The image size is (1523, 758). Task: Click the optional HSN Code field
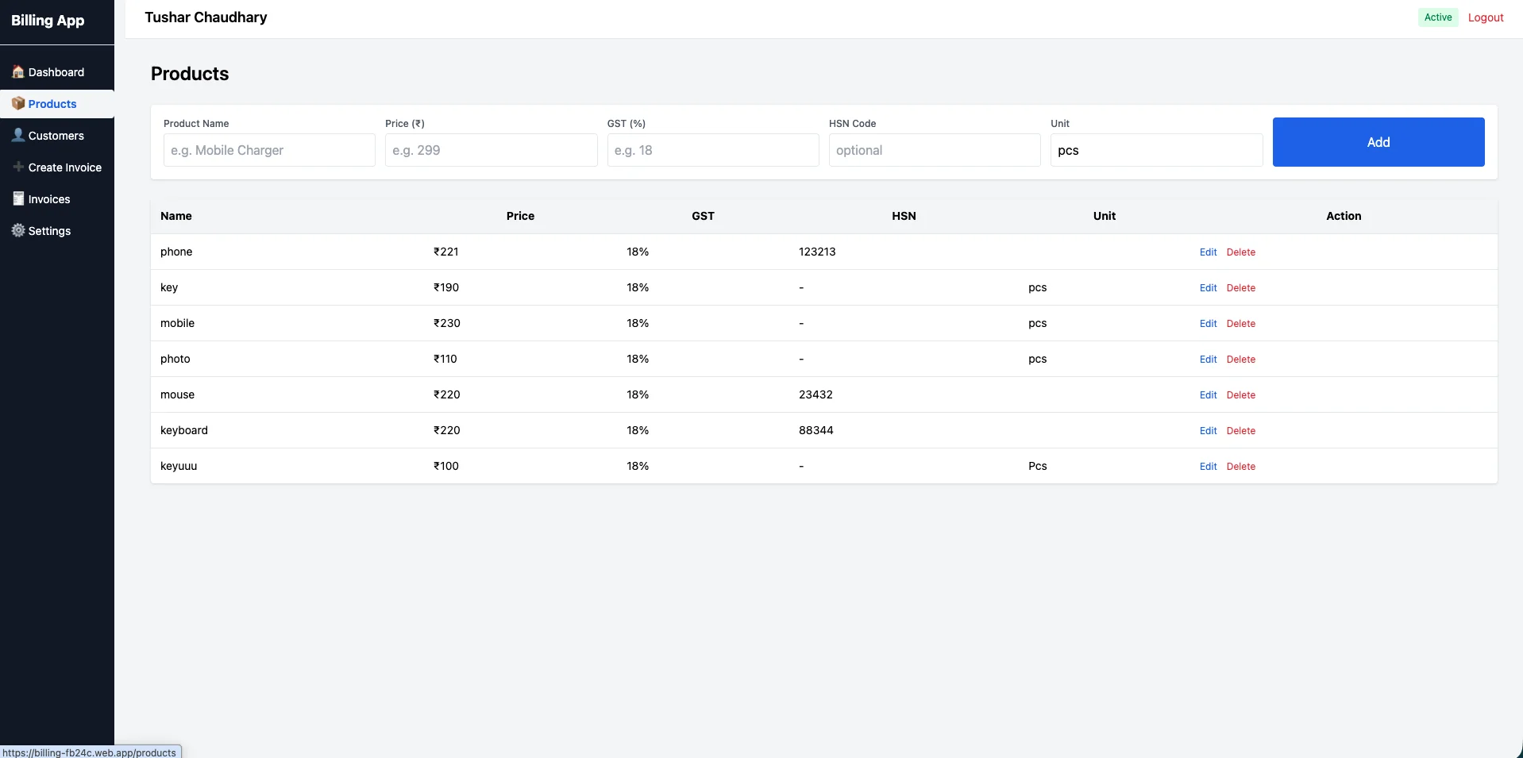[935, 150]
